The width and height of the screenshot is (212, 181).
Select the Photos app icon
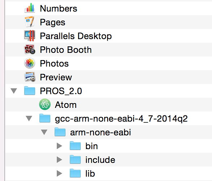point(30,63)
